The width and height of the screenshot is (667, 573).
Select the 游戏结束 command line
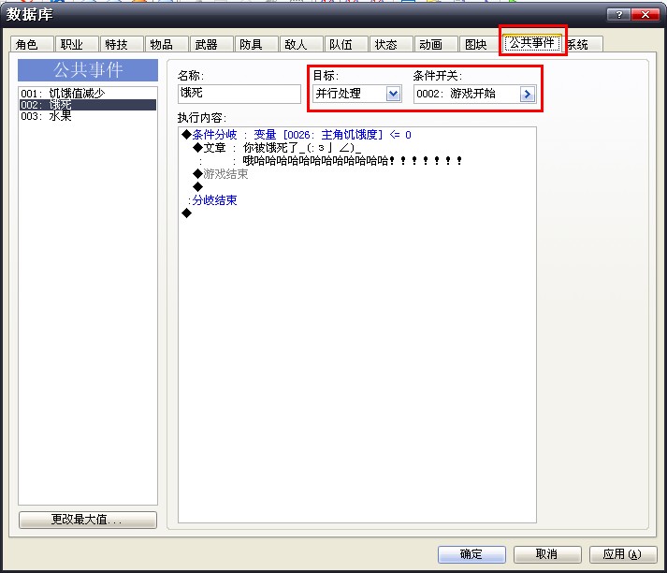coord(221,174)
